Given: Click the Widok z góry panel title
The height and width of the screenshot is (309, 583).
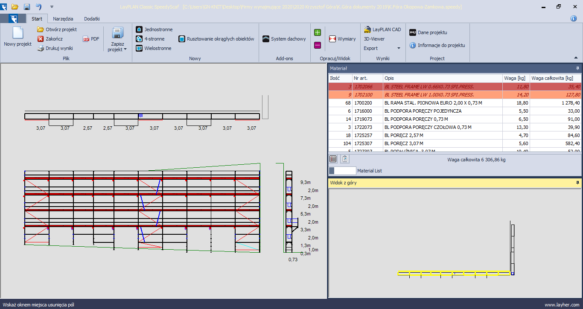Looking at the screenshot, I should (343, 183).
